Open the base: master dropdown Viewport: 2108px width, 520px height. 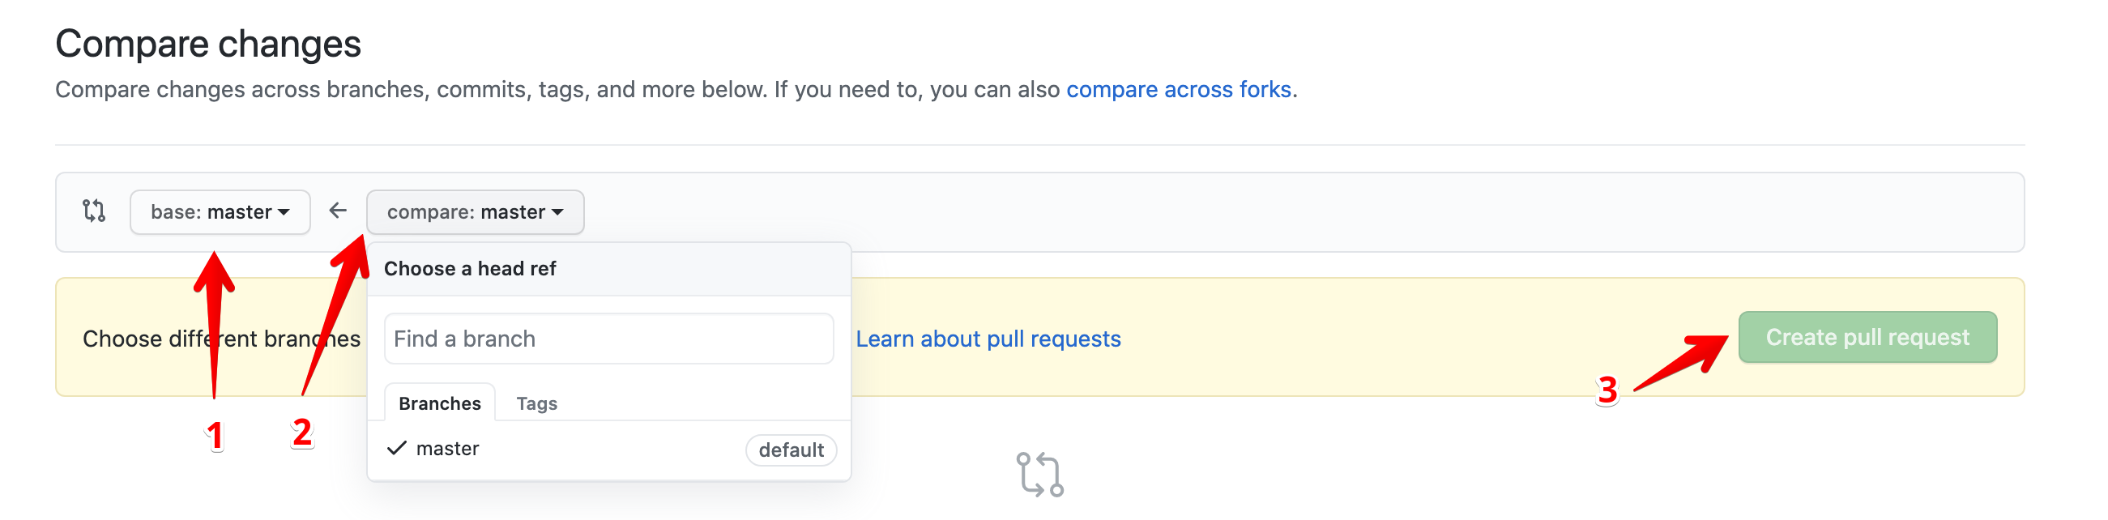220,211
